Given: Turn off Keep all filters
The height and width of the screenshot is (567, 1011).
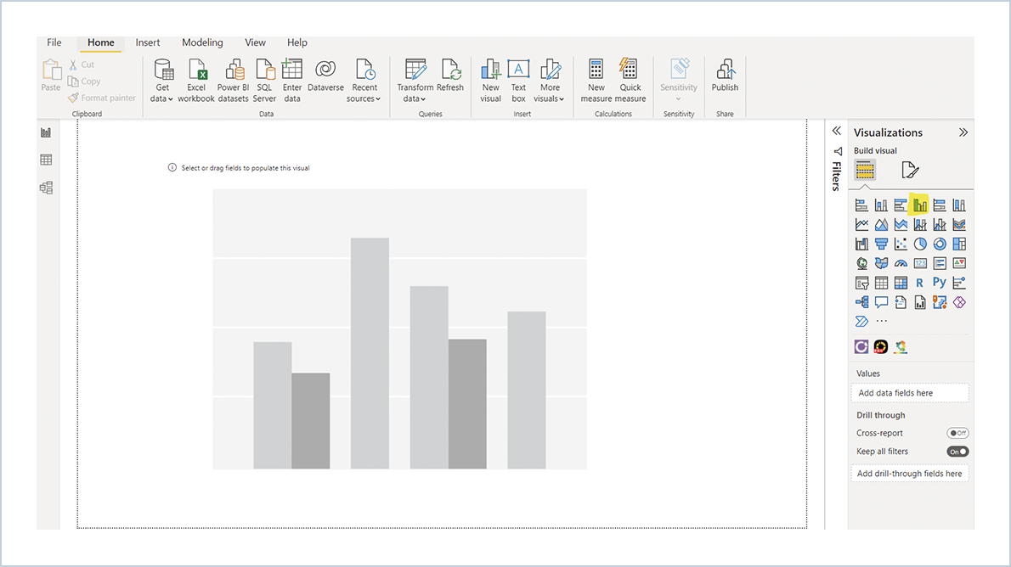Looking at the screenshot, I should (957, 452).
